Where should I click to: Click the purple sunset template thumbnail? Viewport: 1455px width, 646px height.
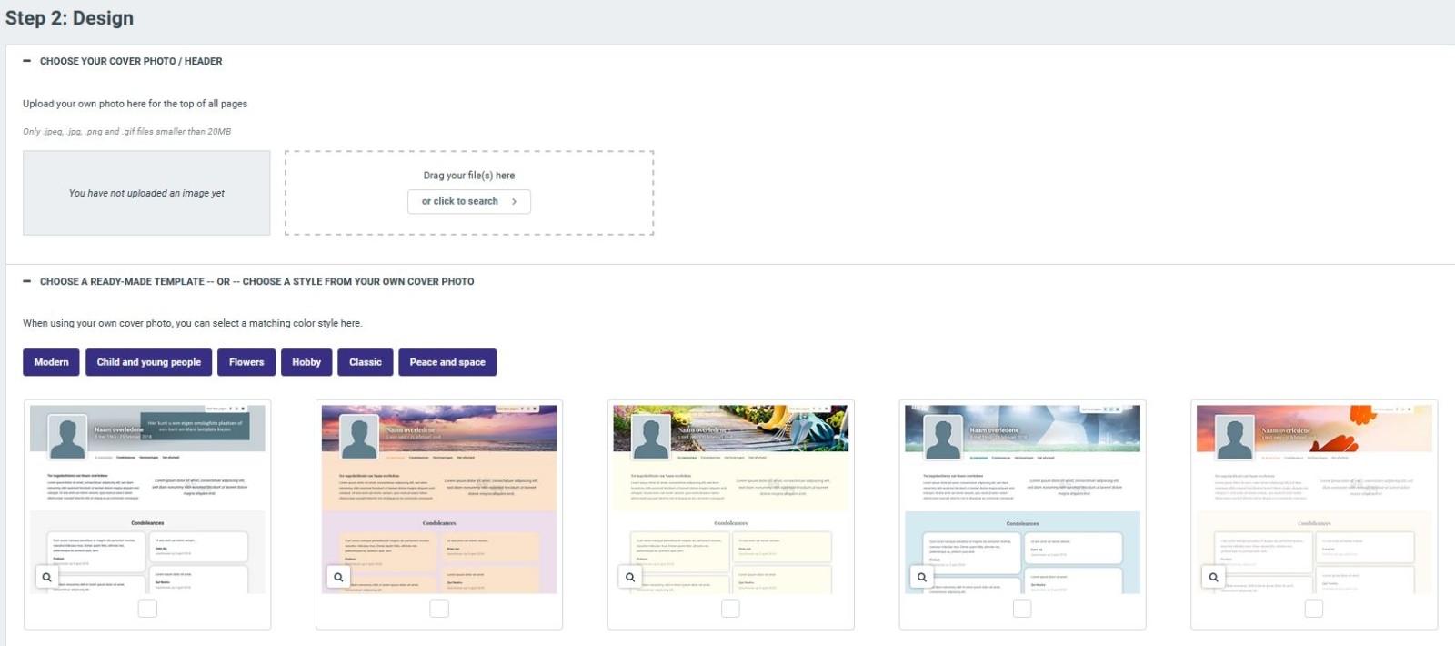click(439, 491)
